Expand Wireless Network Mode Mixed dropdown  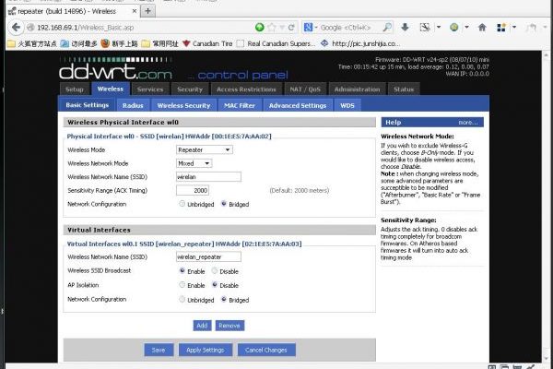coord(194,163)
